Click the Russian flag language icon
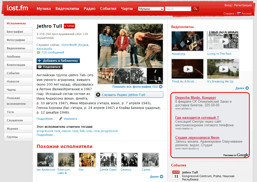The height and width of the screenshot is (182, 257). tap(239, 13)
